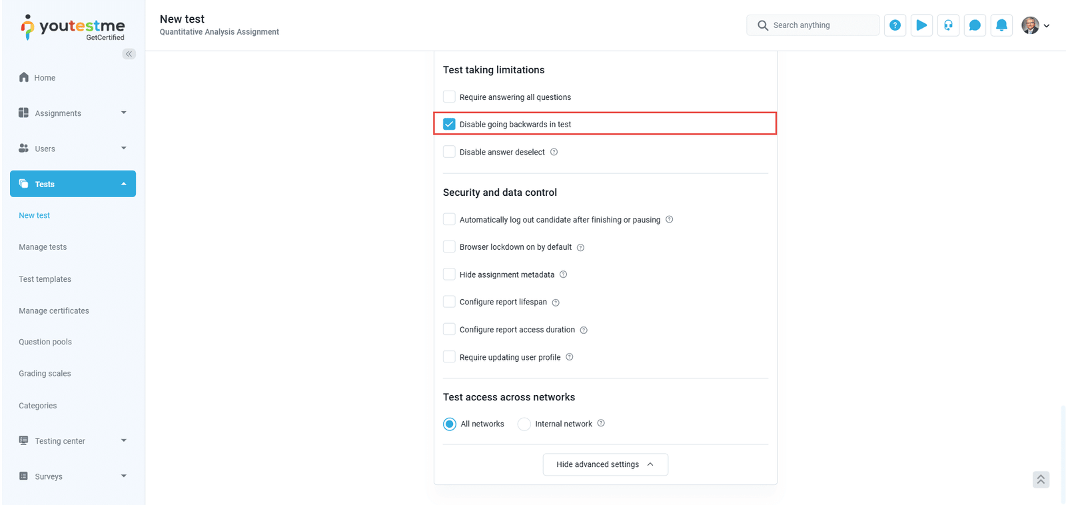Collapse the sidebar with double-chevron icon
1066x505 pixels.
(129, 54)
